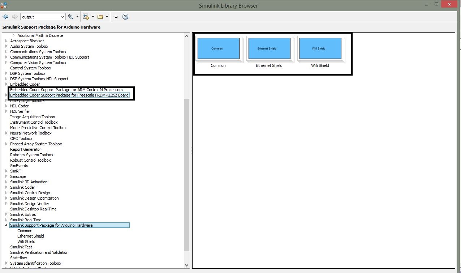Select Simulink Design Verifier in tree
Viewport: 461px width, 273px height.
(x=30, y=204)
